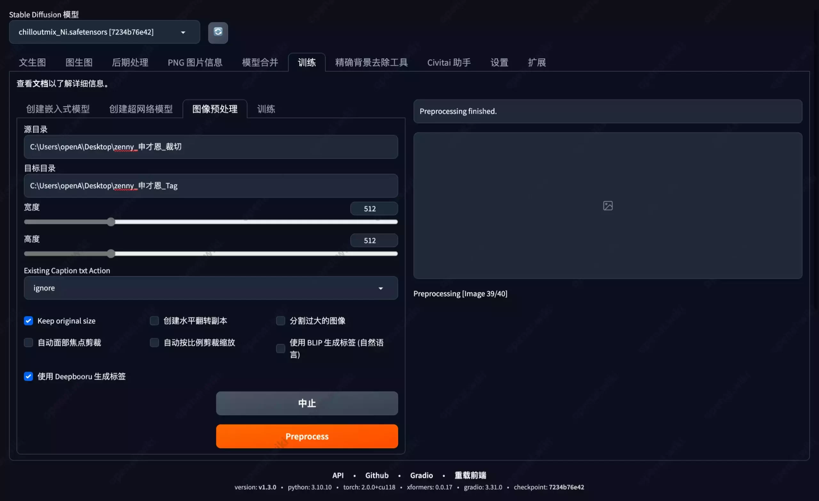The height and width of the screenshot is (501, 819).
Task: Switch to the 图生图 tab
Action: (x=79, y=62)
